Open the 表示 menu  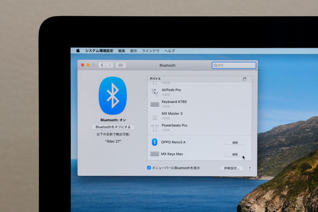coord(134,51)
